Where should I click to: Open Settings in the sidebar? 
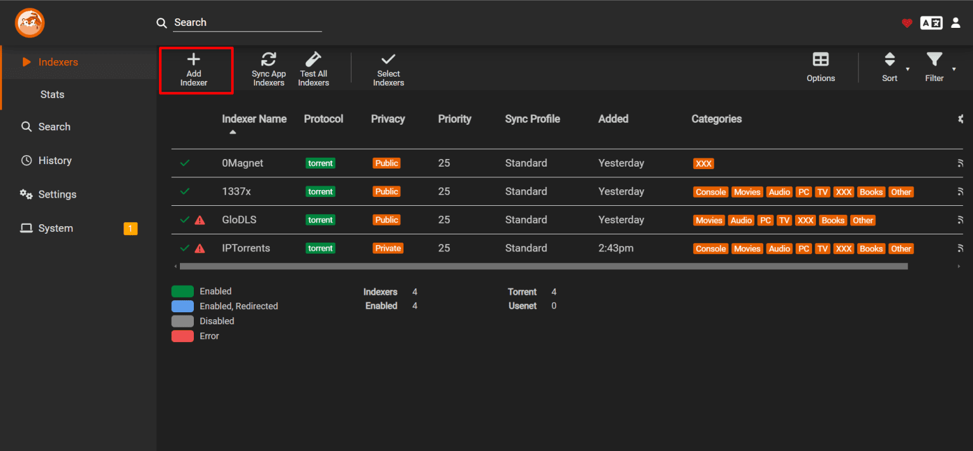click(x=57, y=194)
